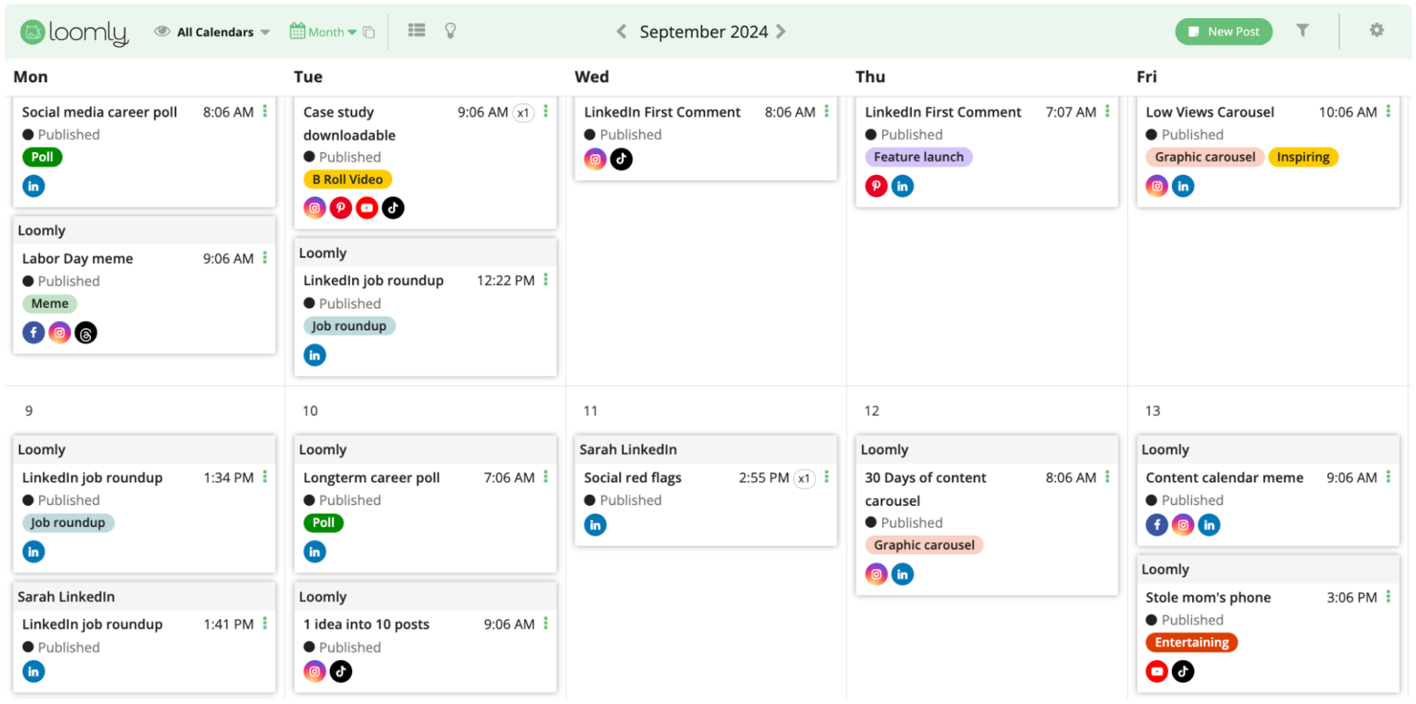Screen dimensions: 1416x704
Task: Click the TikTok icon on Stole mom's phone
Action: 1184,671
